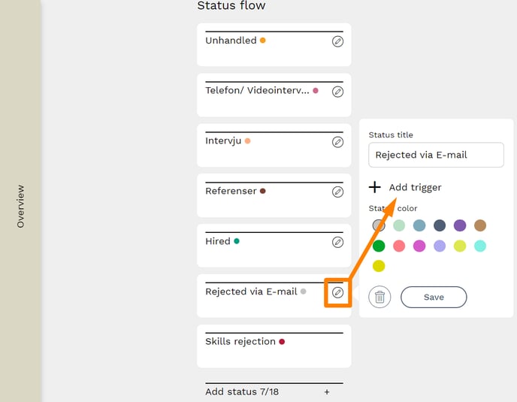Add a new status 7/18
517x402 pixels.
tap(327, 392)
